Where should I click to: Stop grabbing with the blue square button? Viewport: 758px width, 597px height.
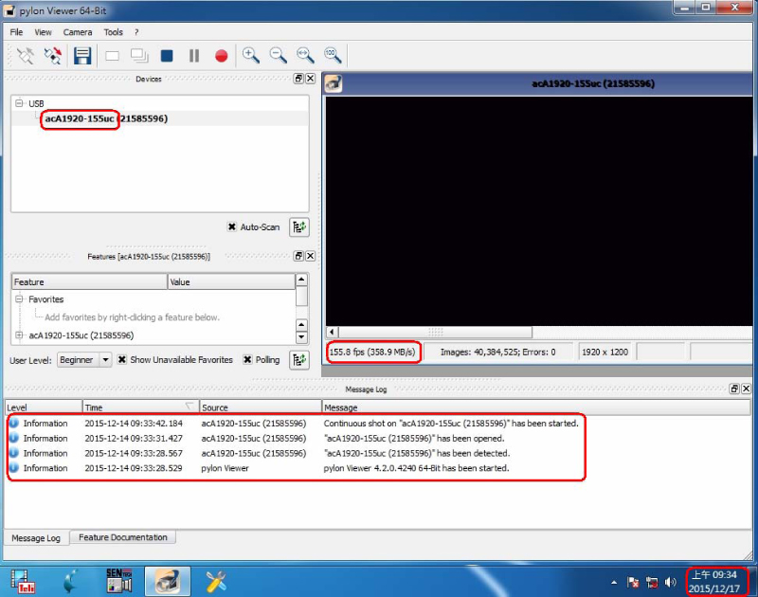pos(167,56)
